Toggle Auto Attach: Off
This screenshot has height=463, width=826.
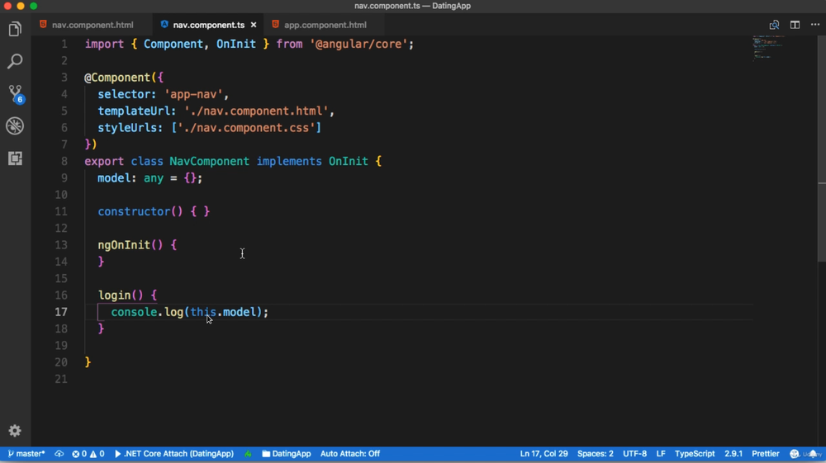pos(349,454)
